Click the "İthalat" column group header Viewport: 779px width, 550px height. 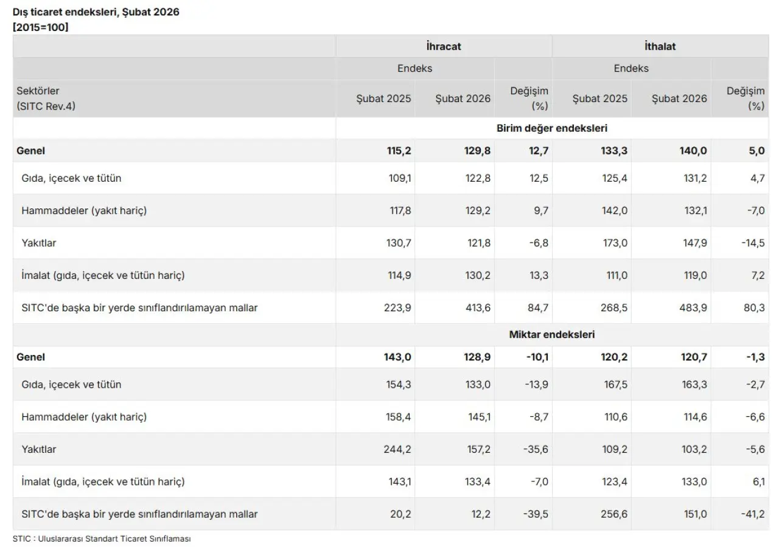click(660, 46)
